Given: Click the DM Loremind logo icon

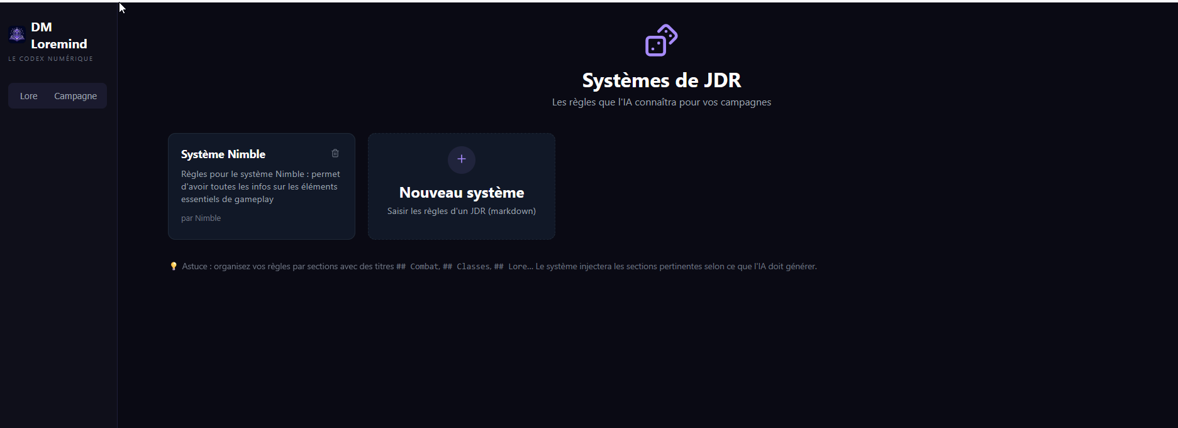Looking at the screenshot, I should [17, 35].
